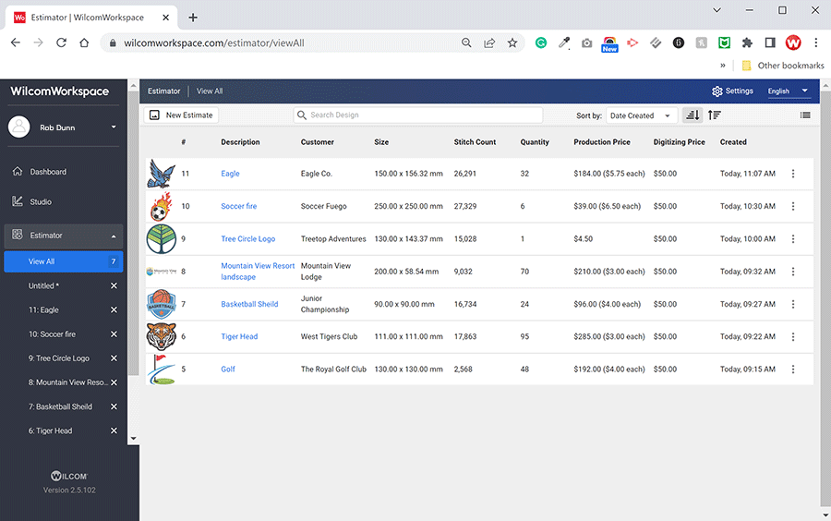
Task: Open the English language dropdown
Action: point(788,91)
